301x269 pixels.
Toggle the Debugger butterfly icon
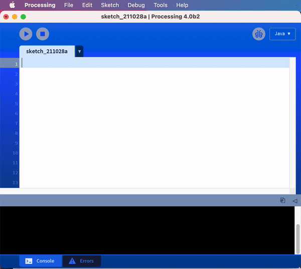pyautogui.click(x=259, y=34)
